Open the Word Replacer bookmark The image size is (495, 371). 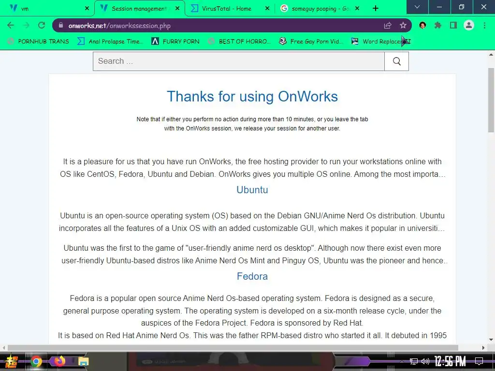[x=381, y=42]
